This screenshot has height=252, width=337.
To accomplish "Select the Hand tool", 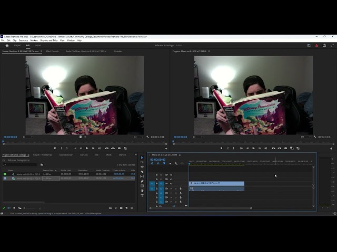I will tap(142, 191).
